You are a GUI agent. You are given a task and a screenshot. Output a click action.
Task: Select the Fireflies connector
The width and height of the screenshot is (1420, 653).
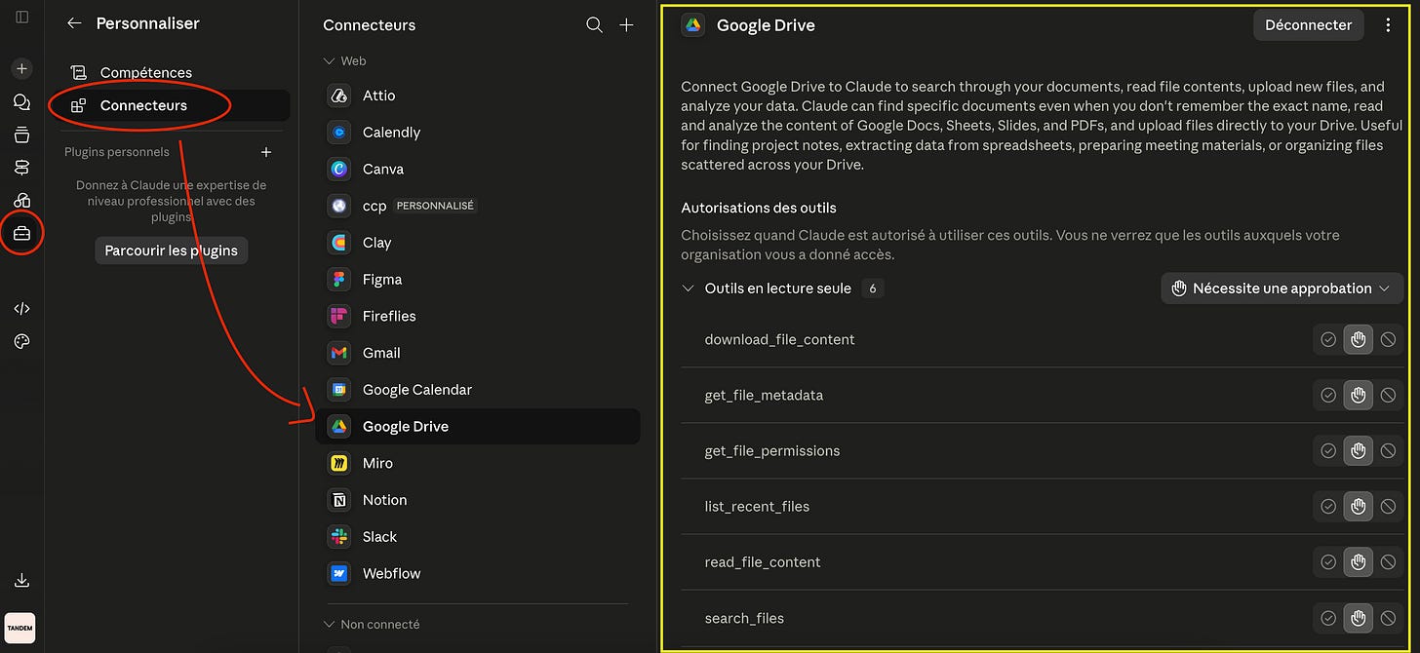coord(478,316)
